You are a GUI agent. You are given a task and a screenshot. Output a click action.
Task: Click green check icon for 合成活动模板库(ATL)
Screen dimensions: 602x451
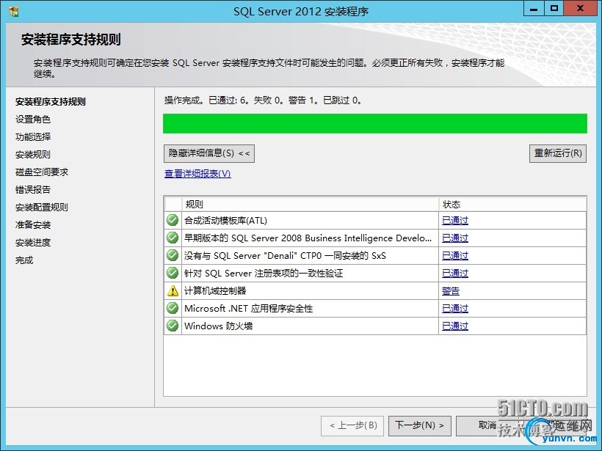[x=173, y=220]
